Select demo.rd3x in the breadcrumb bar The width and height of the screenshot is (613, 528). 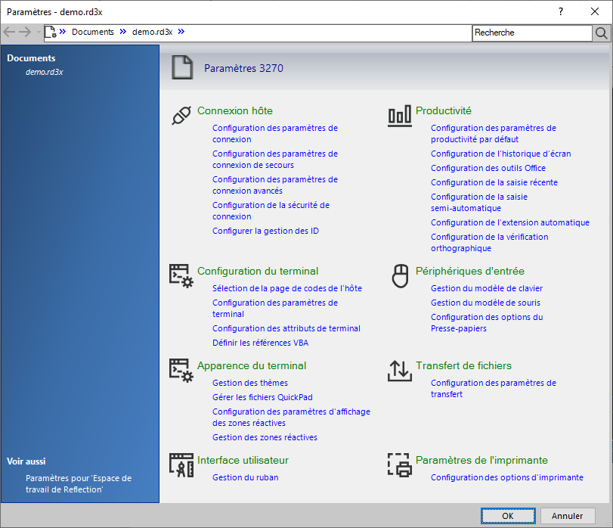(x=152, y=32)
